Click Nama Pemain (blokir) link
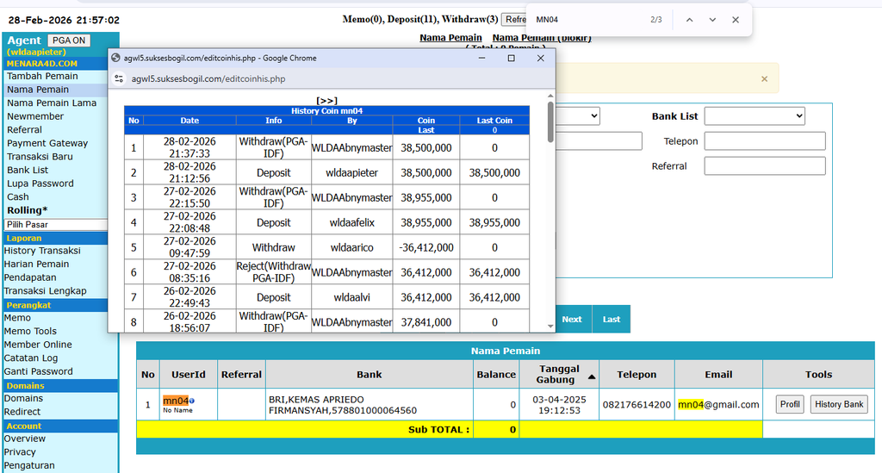 click(542, 38)
